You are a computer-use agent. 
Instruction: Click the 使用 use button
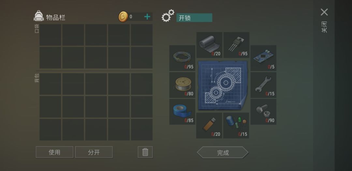pos(54,152)
